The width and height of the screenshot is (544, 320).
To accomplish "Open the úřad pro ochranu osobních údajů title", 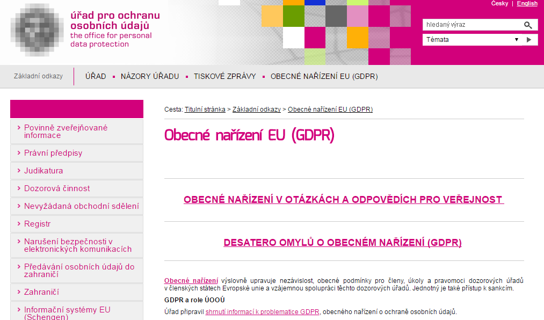I will click(115, 20).
